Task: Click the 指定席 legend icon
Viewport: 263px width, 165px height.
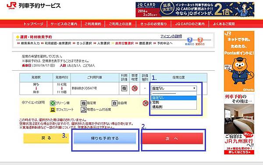Action: pyautogui.click(x=84, y=103)
